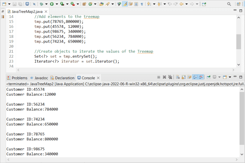
Task: Click the Clear Console icon
Action: (x=178, y=77)
